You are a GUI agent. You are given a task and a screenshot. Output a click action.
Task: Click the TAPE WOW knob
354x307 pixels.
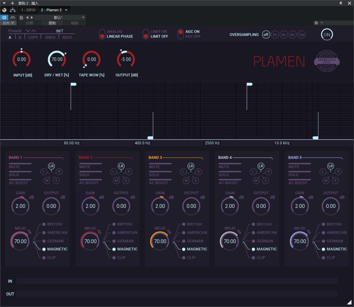tap(91, 59)
